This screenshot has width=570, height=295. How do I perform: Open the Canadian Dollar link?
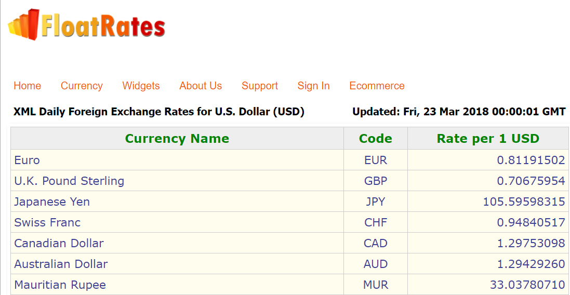coord(59,243)
